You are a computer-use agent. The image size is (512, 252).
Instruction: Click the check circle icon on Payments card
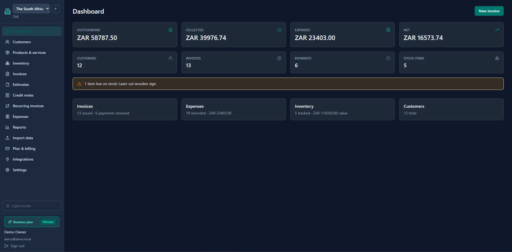point(388,58)
